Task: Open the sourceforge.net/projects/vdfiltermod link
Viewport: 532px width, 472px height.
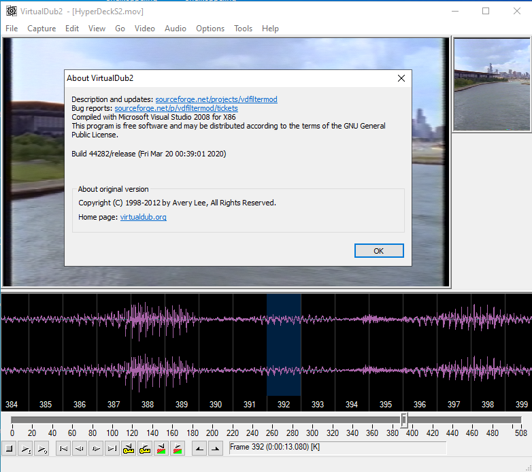Action: point(216,99)
